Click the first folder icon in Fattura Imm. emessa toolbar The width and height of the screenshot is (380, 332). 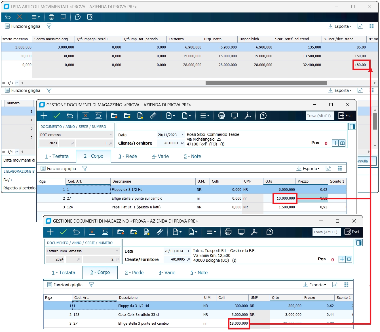[121, 232]
